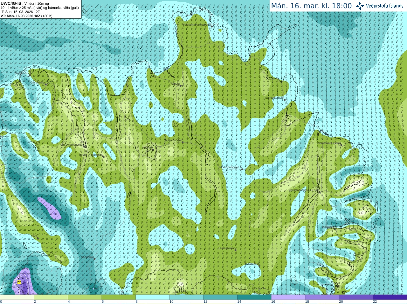Click the 12–14 m/s legend swatch
This screenshot has height=304, width=407.
pyautogui.click(x=220, y=297)
